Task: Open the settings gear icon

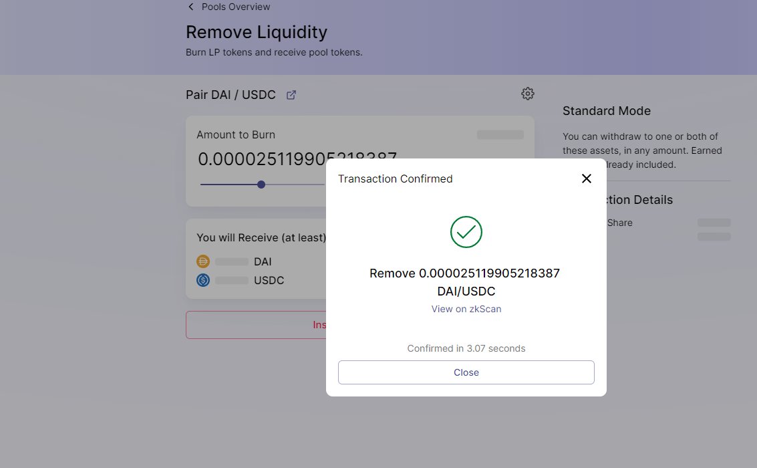Action: (528, 94)
